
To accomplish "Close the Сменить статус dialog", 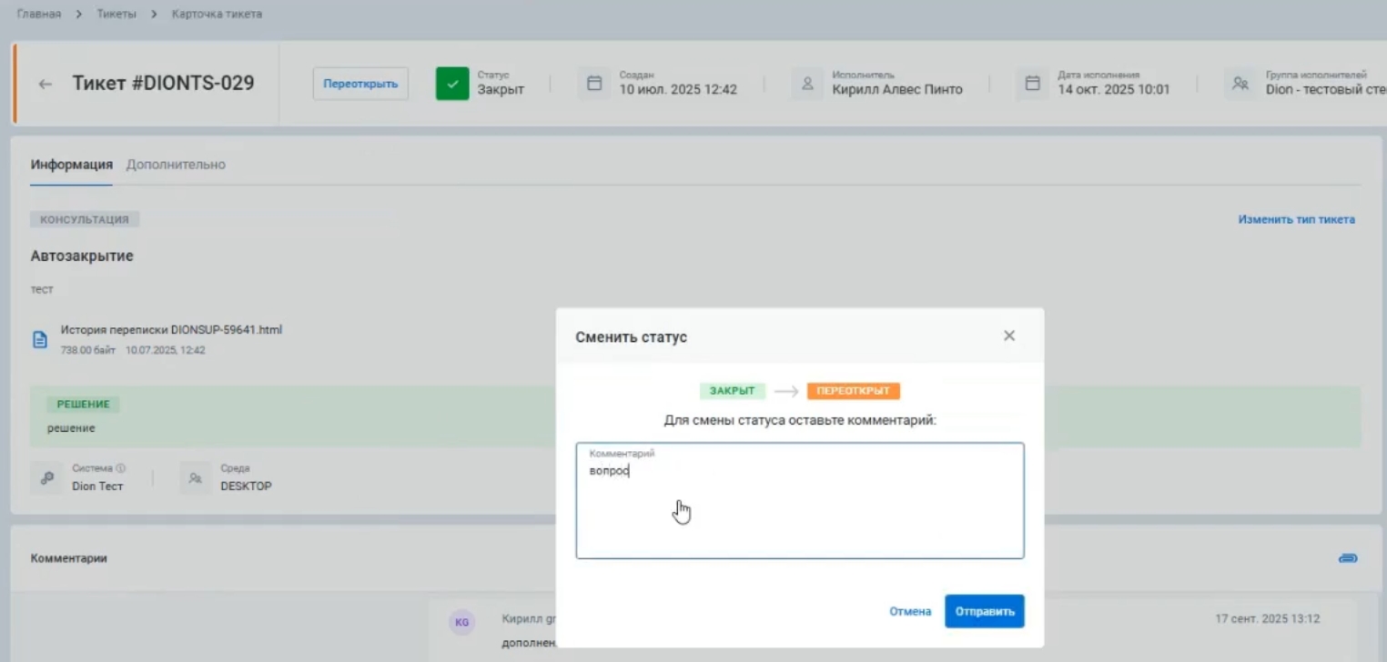I will [1008, 336].
